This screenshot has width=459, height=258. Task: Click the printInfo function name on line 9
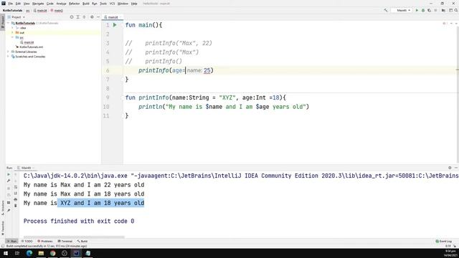point(153,97)
